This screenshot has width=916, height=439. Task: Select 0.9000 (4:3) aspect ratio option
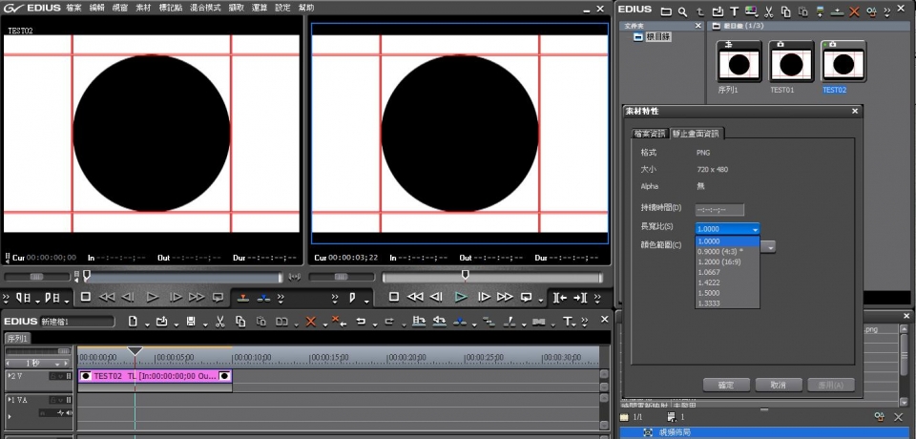[x=718, y=250]
